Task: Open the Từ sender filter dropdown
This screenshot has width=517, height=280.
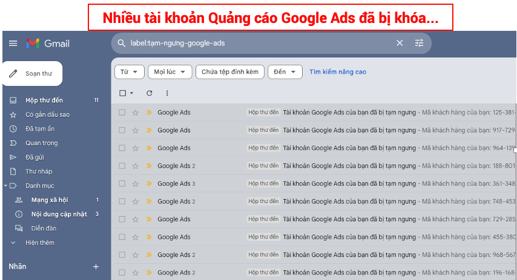Action: pos(130,72)
